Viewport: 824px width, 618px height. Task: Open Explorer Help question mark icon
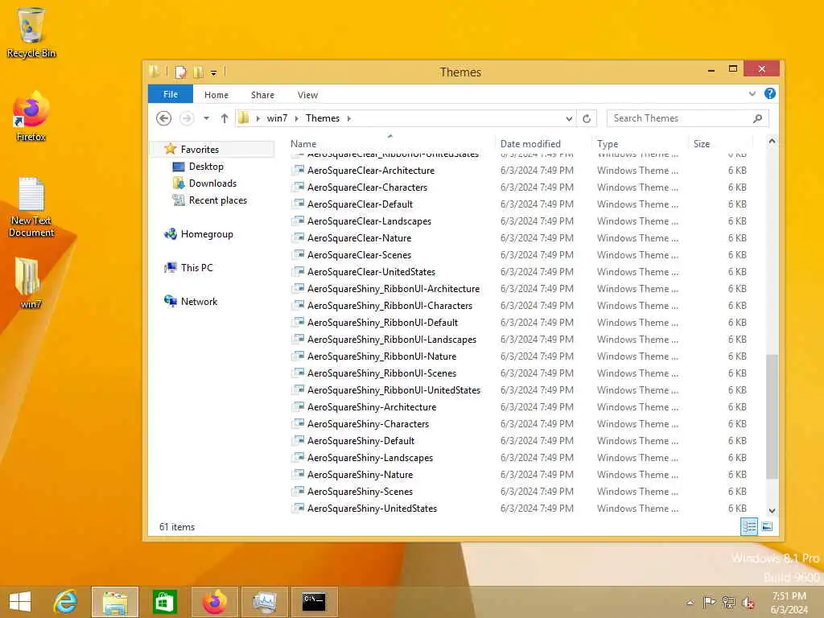coord(770,93)
